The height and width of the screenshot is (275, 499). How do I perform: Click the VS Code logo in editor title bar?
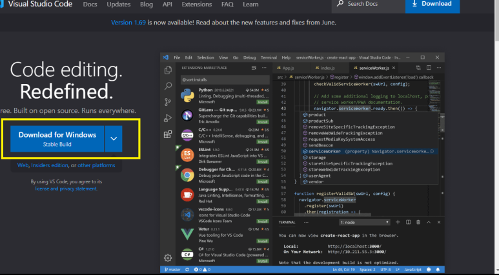point(166,57)
